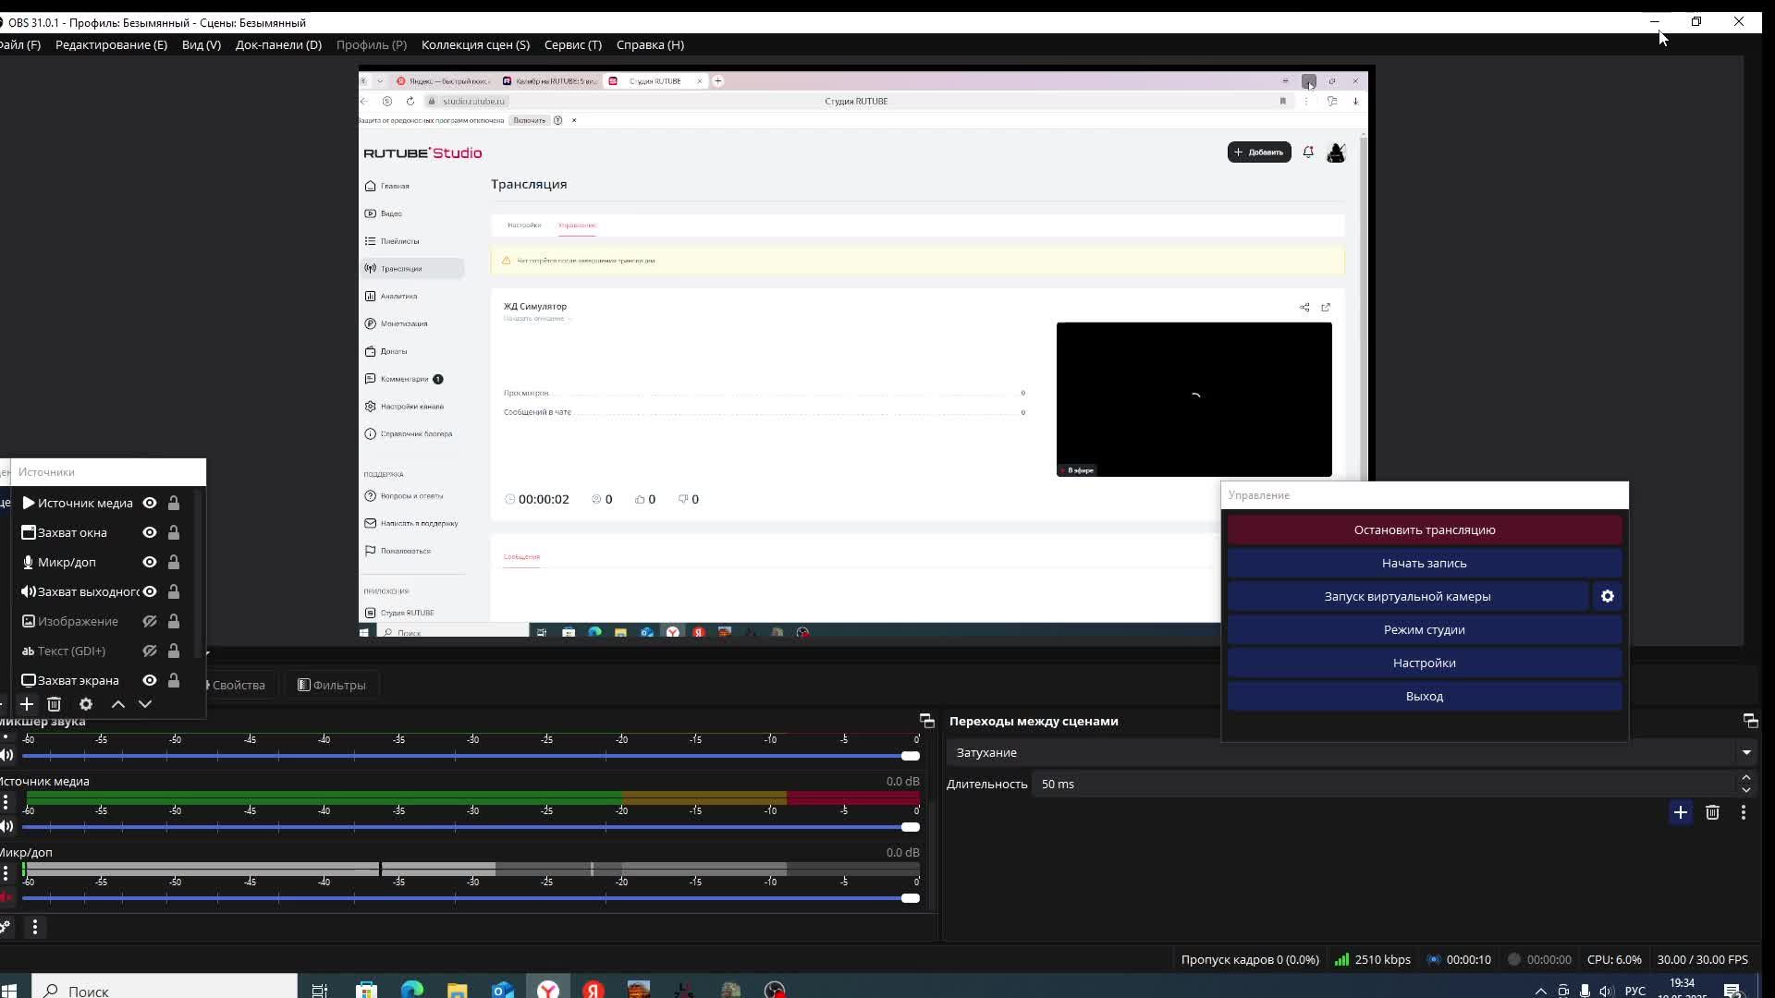Open source properties gear in Sources toolbar
The height and width of the screenshot is (998, 1775).
86,704
